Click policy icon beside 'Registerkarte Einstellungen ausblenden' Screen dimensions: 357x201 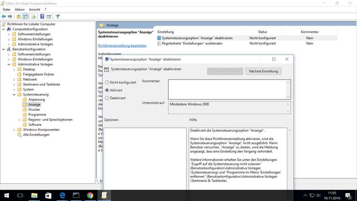[x=159, y=43]
